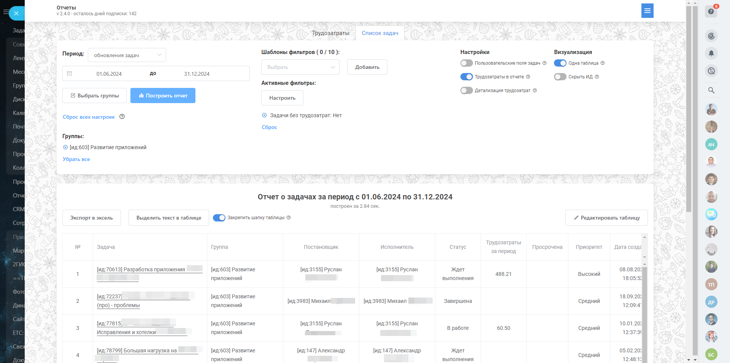Click Настроить active filters button

pyautogui.click(x=282, y=98)
